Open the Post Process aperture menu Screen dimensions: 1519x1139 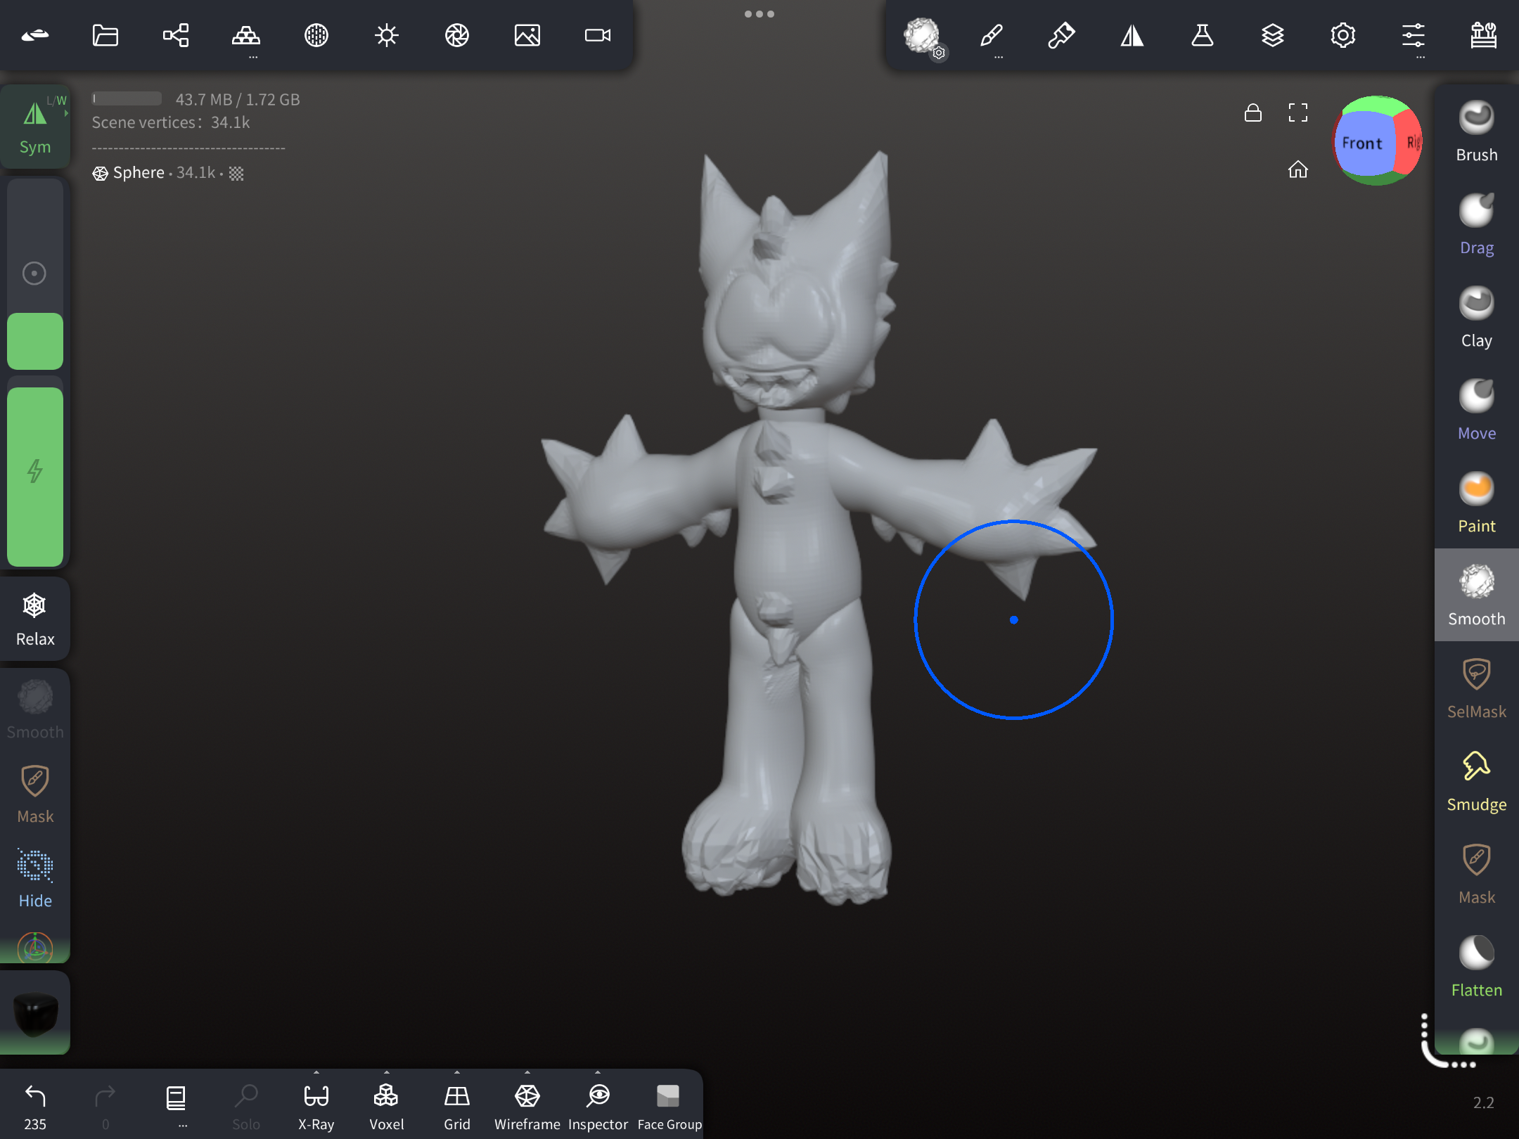[457, 35]
